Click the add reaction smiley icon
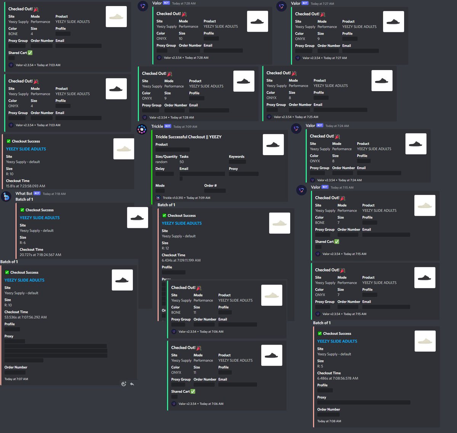This screenshot has width=457, height=433. (124, 384)
